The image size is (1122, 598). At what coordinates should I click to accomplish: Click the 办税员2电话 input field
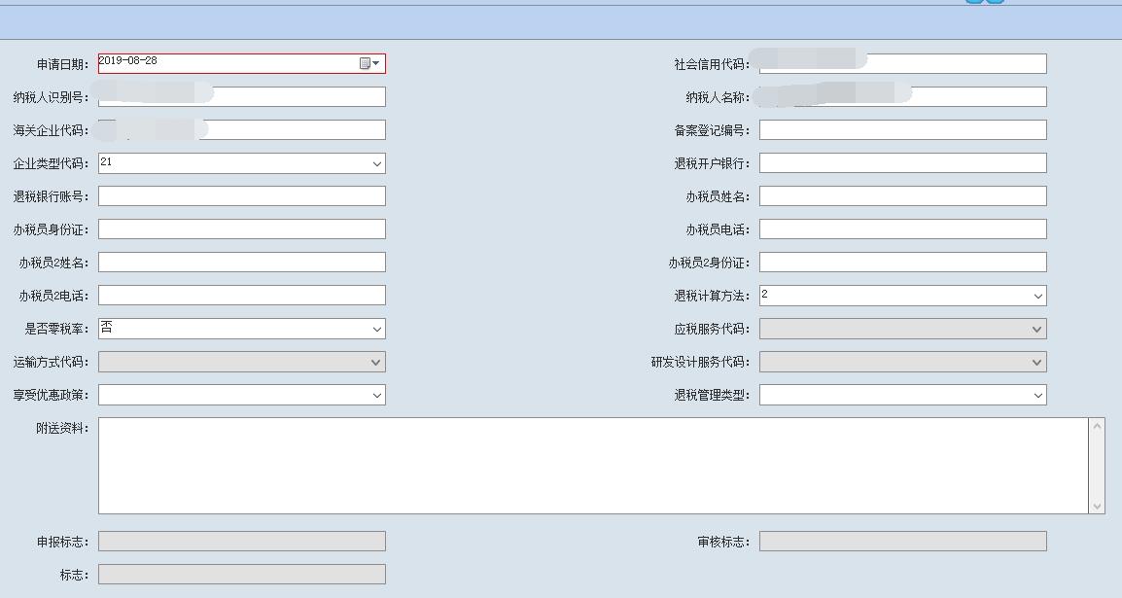pyautogui.click(x=242, y=295)
